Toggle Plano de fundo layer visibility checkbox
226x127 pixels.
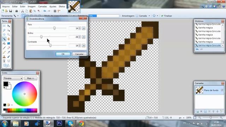coord(222,90)
